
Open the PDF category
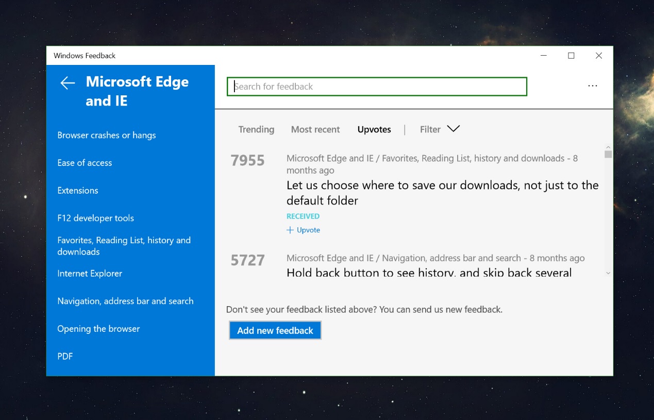coord(65,356)
